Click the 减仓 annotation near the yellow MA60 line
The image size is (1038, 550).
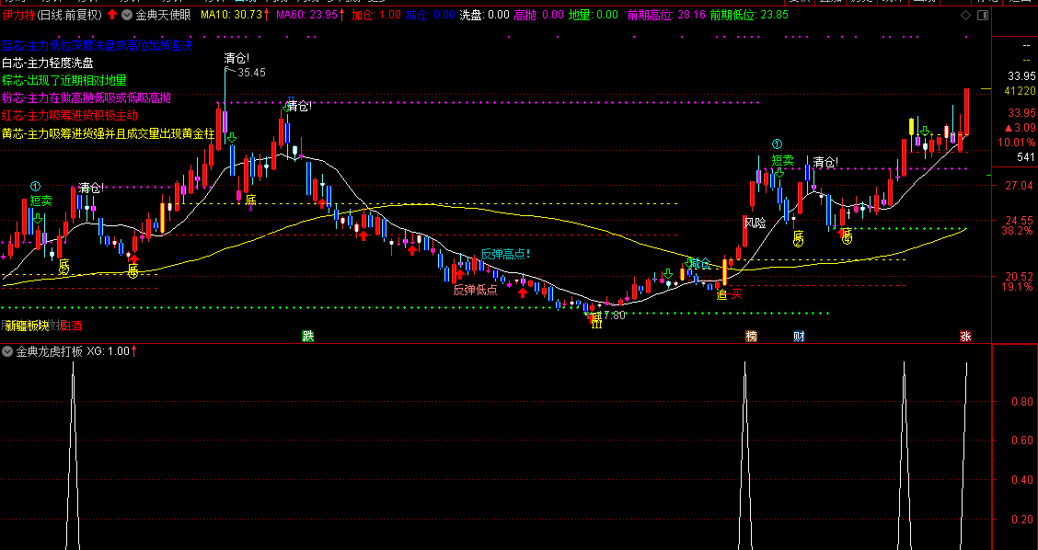pos(699,264)
